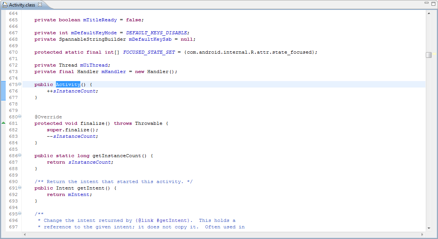Click the vertical scrollbar up arrow

(x=429, y=13)
